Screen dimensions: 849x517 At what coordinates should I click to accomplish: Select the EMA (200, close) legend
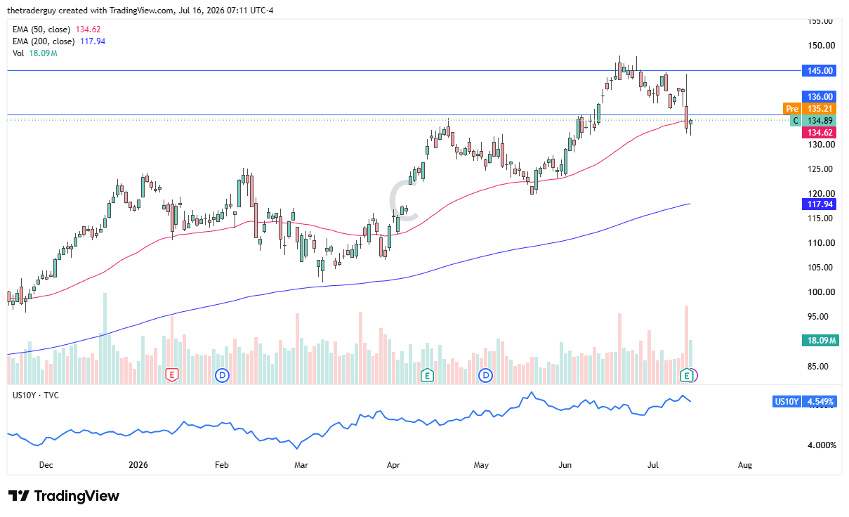[59, 41]
